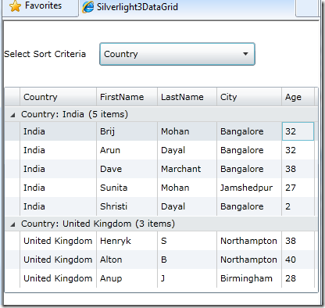The width and height of the screenshot is (325, 308).
Task: Click the LastName cell Dayal in Shristi row
Action: (187, 206)
